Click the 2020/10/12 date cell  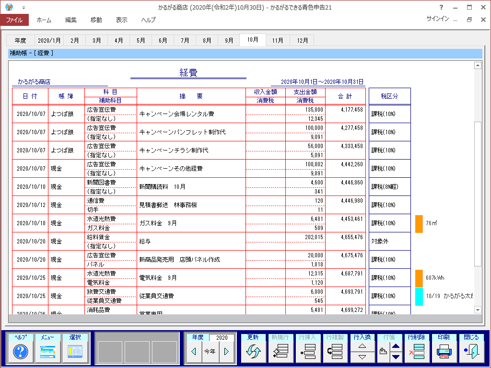pos(30,205)
